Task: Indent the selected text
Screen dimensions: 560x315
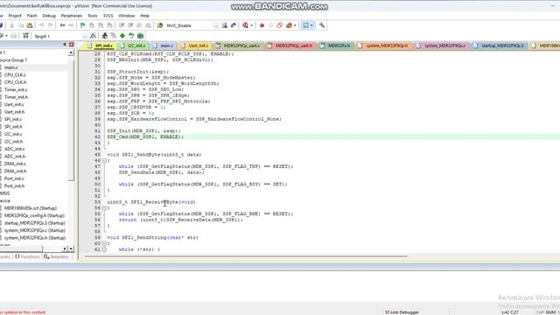Action: coord(122,25)
